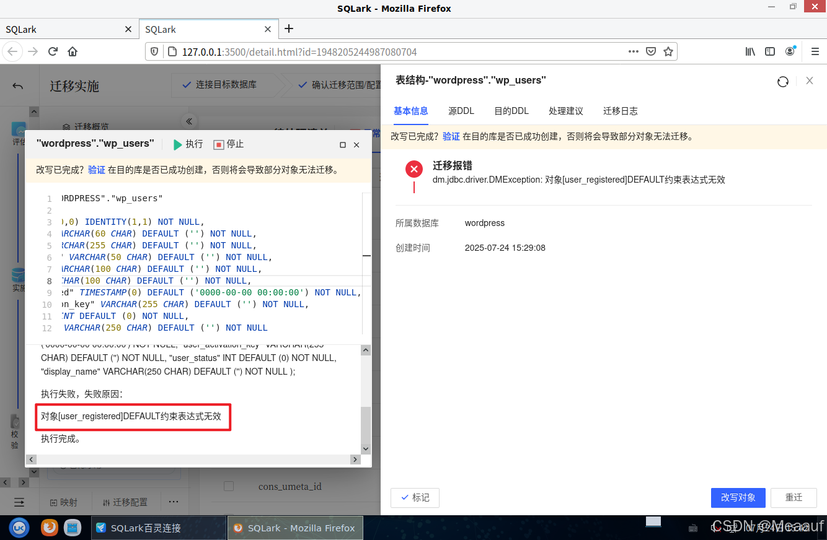This screenshot has width=827, height=540.
Task: Click the 迁移配置 button at bottom
Action: pyautogui.click(x=126, y=502)
